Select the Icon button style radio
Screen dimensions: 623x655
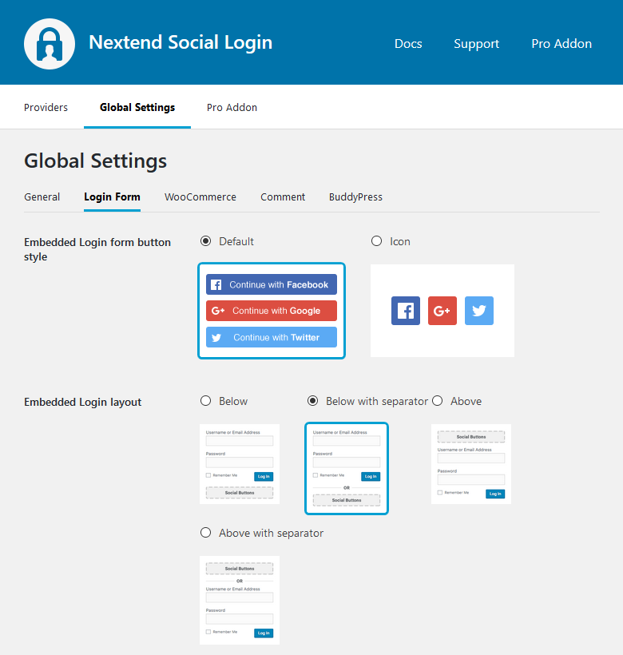[x=377, y=241]
